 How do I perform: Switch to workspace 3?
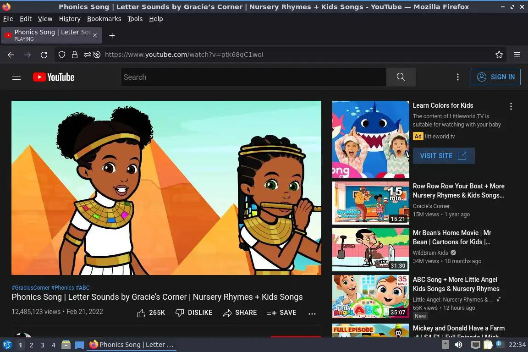(43, 345)
